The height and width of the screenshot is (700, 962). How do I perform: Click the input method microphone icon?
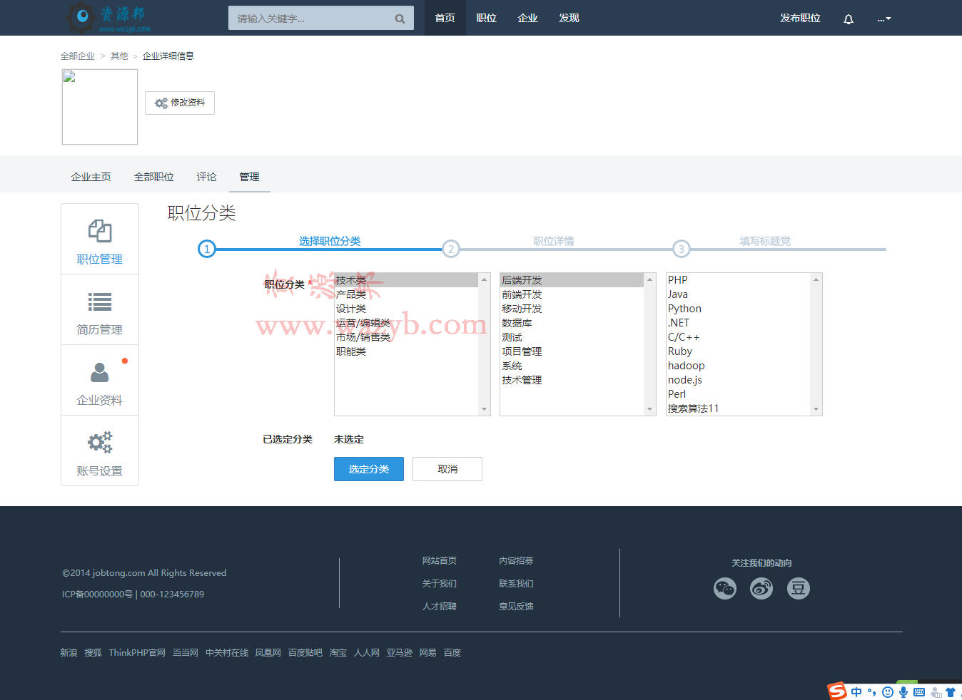pos(903,692)
